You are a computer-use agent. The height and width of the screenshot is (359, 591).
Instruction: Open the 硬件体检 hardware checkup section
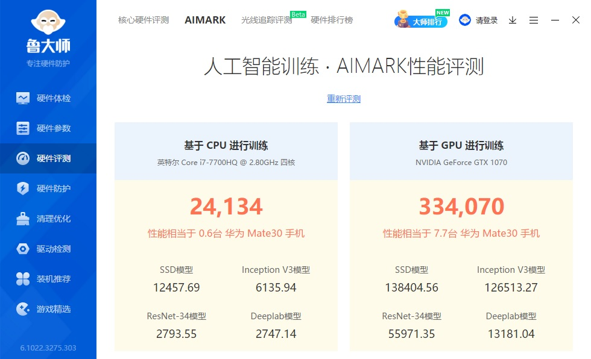(x=48, y=98)
